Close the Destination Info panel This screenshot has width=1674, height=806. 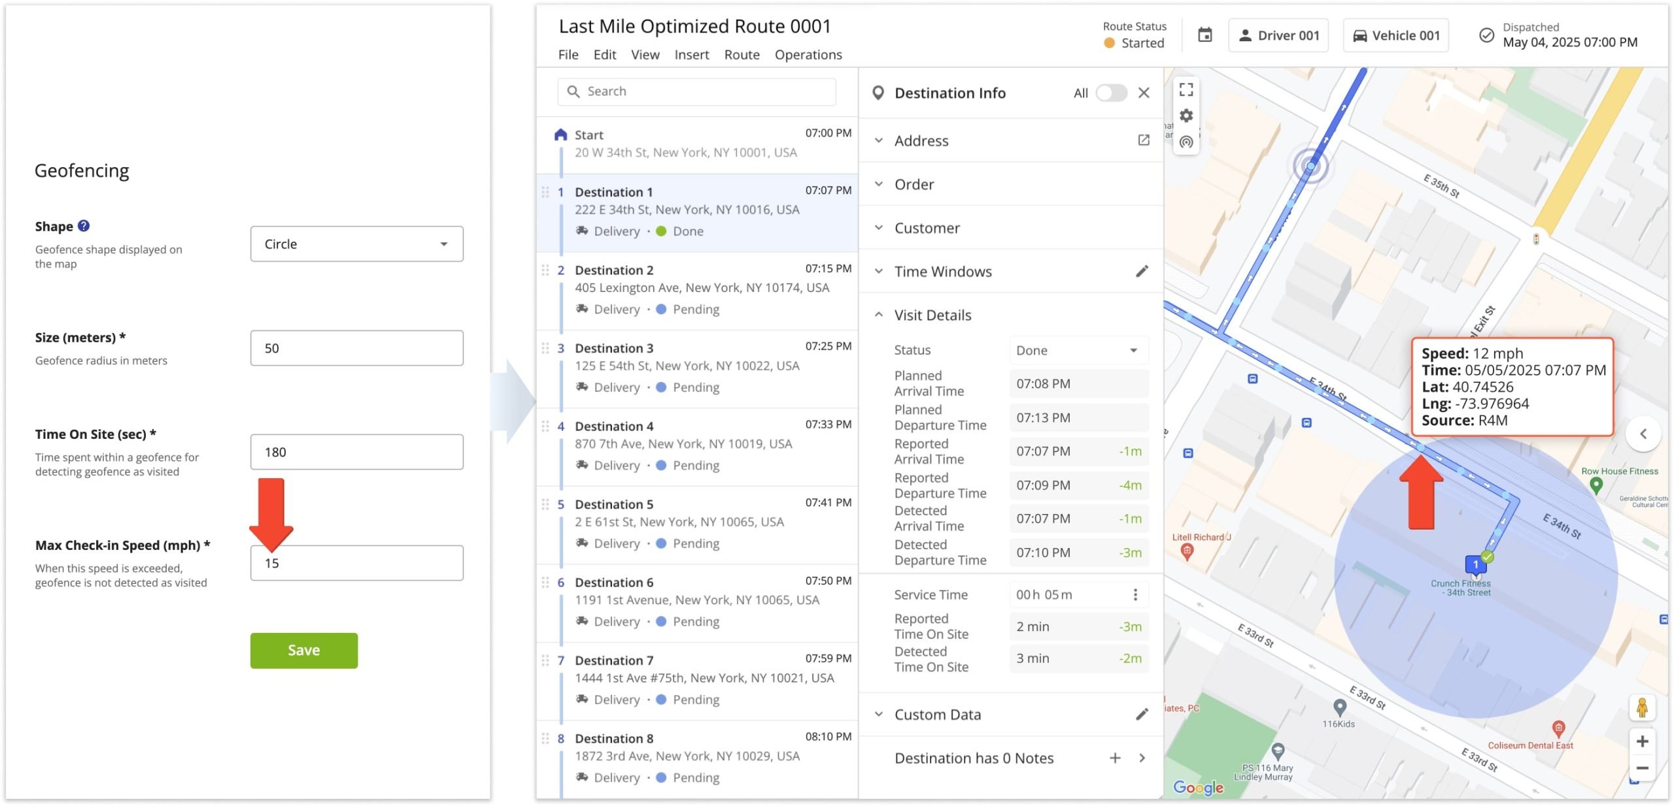pyautogui.click(x=1144, y=93)
